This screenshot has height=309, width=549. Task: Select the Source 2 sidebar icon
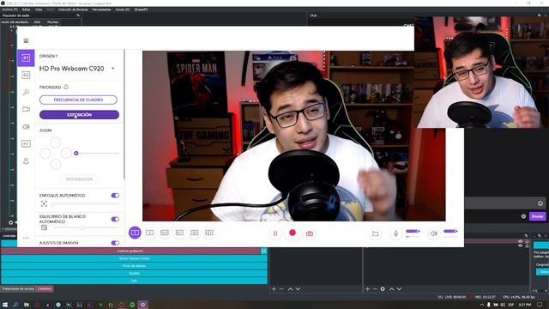pos(26,75)
